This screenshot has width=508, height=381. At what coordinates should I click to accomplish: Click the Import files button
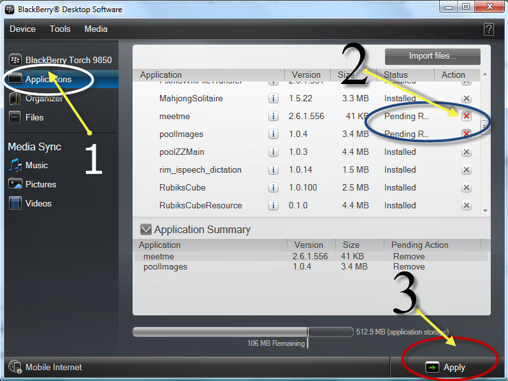(433, 56)
